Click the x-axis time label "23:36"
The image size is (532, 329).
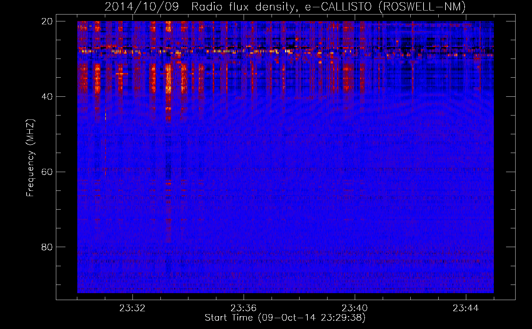244,308
